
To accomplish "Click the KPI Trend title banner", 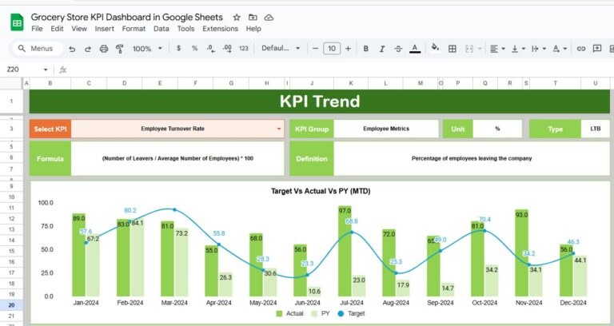I will (320, 101).
